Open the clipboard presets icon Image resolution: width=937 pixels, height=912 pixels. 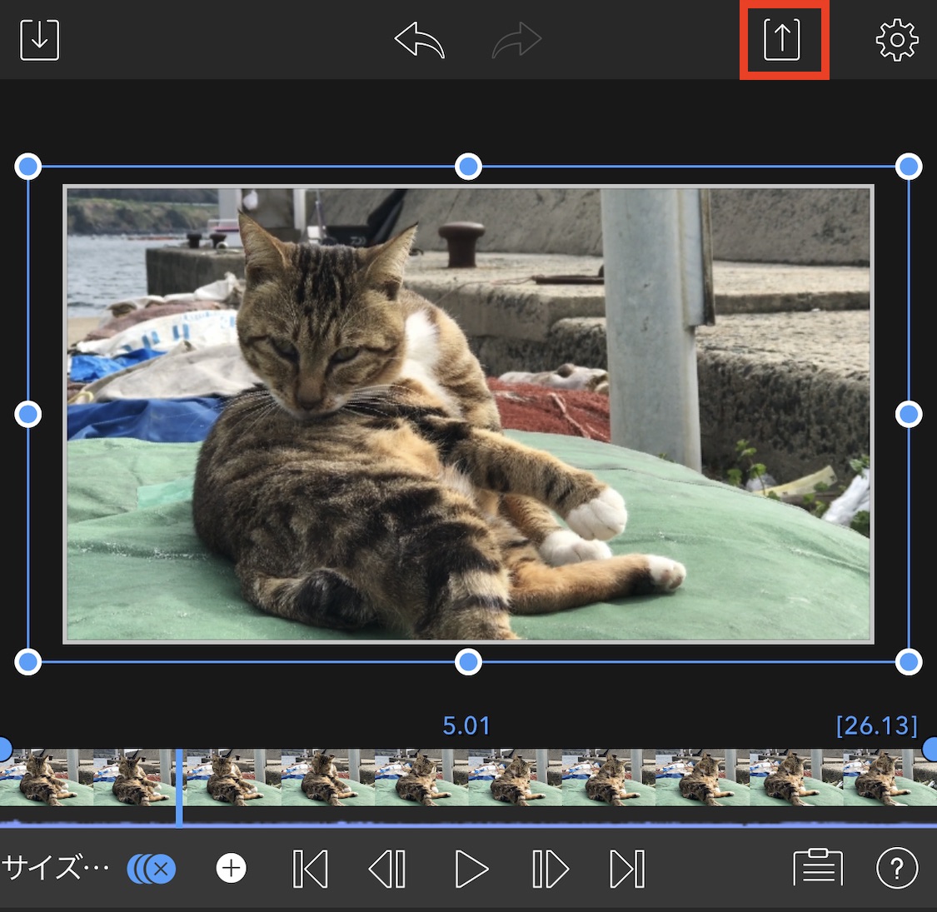pos(818,868)
